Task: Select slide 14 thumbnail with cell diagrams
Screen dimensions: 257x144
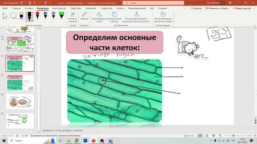Action: (x=20, y=102)
